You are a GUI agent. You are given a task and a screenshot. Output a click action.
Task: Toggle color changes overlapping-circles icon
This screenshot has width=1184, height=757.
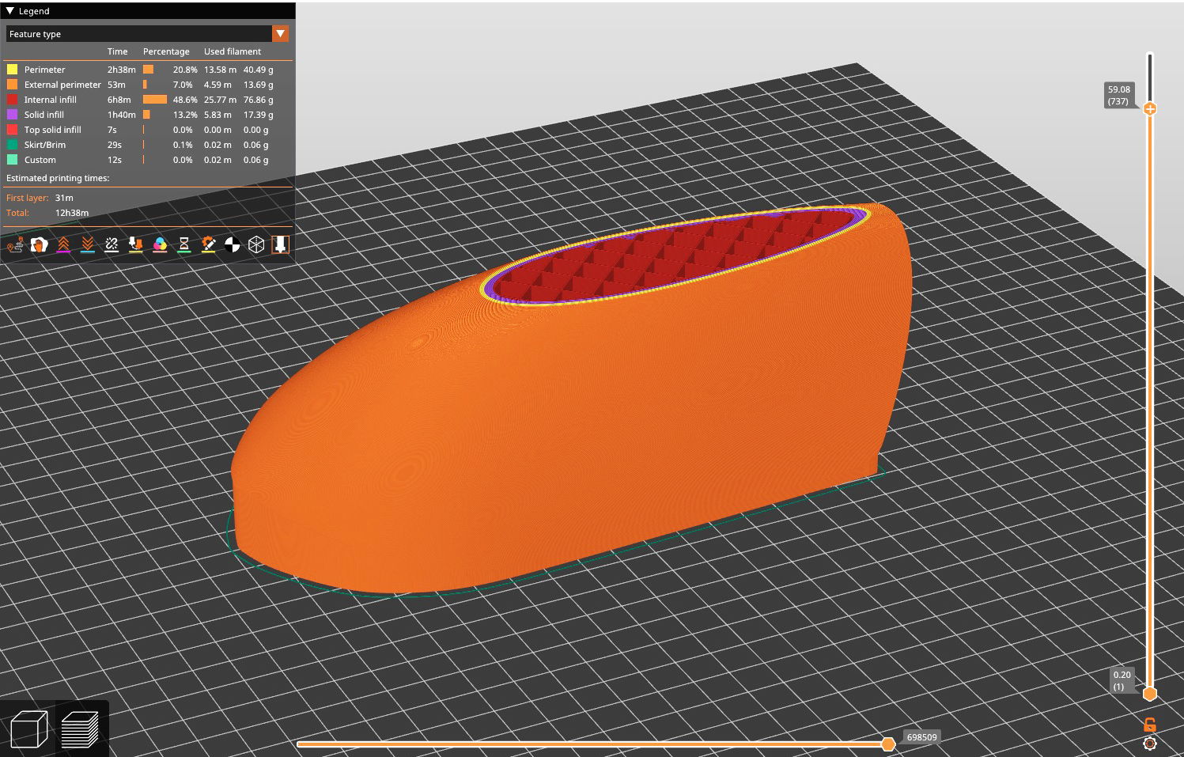[x=160, y=245]
